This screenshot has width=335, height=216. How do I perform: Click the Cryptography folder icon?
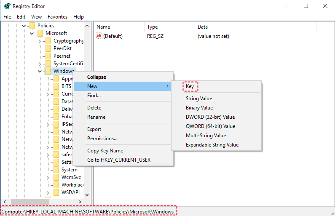(x=48, y=41)
